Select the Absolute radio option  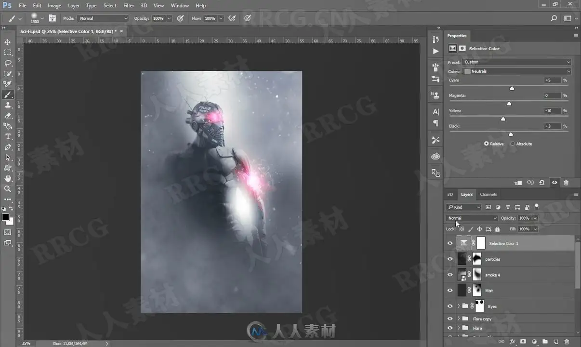[x=521, y=144]
